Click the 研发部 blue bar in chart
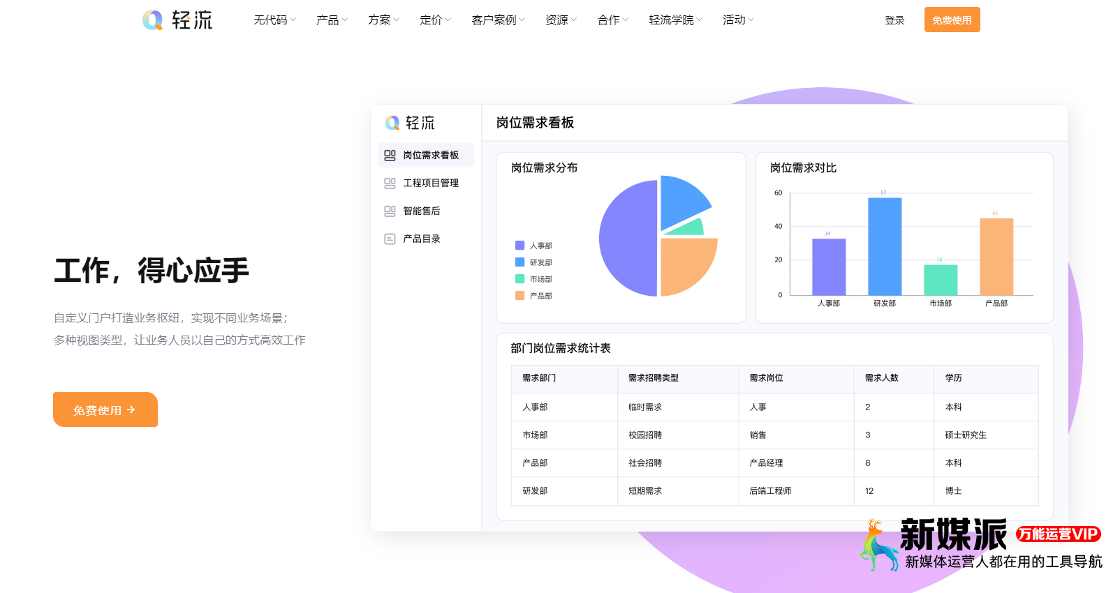Viewport: 1120px width, 593px height. click(885, 246)
